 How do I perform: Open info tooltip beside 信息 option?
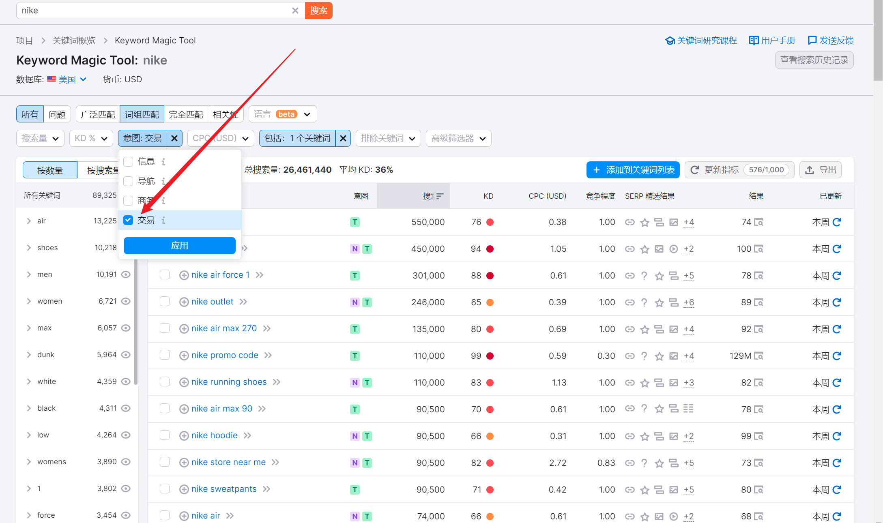pos(163,162)
